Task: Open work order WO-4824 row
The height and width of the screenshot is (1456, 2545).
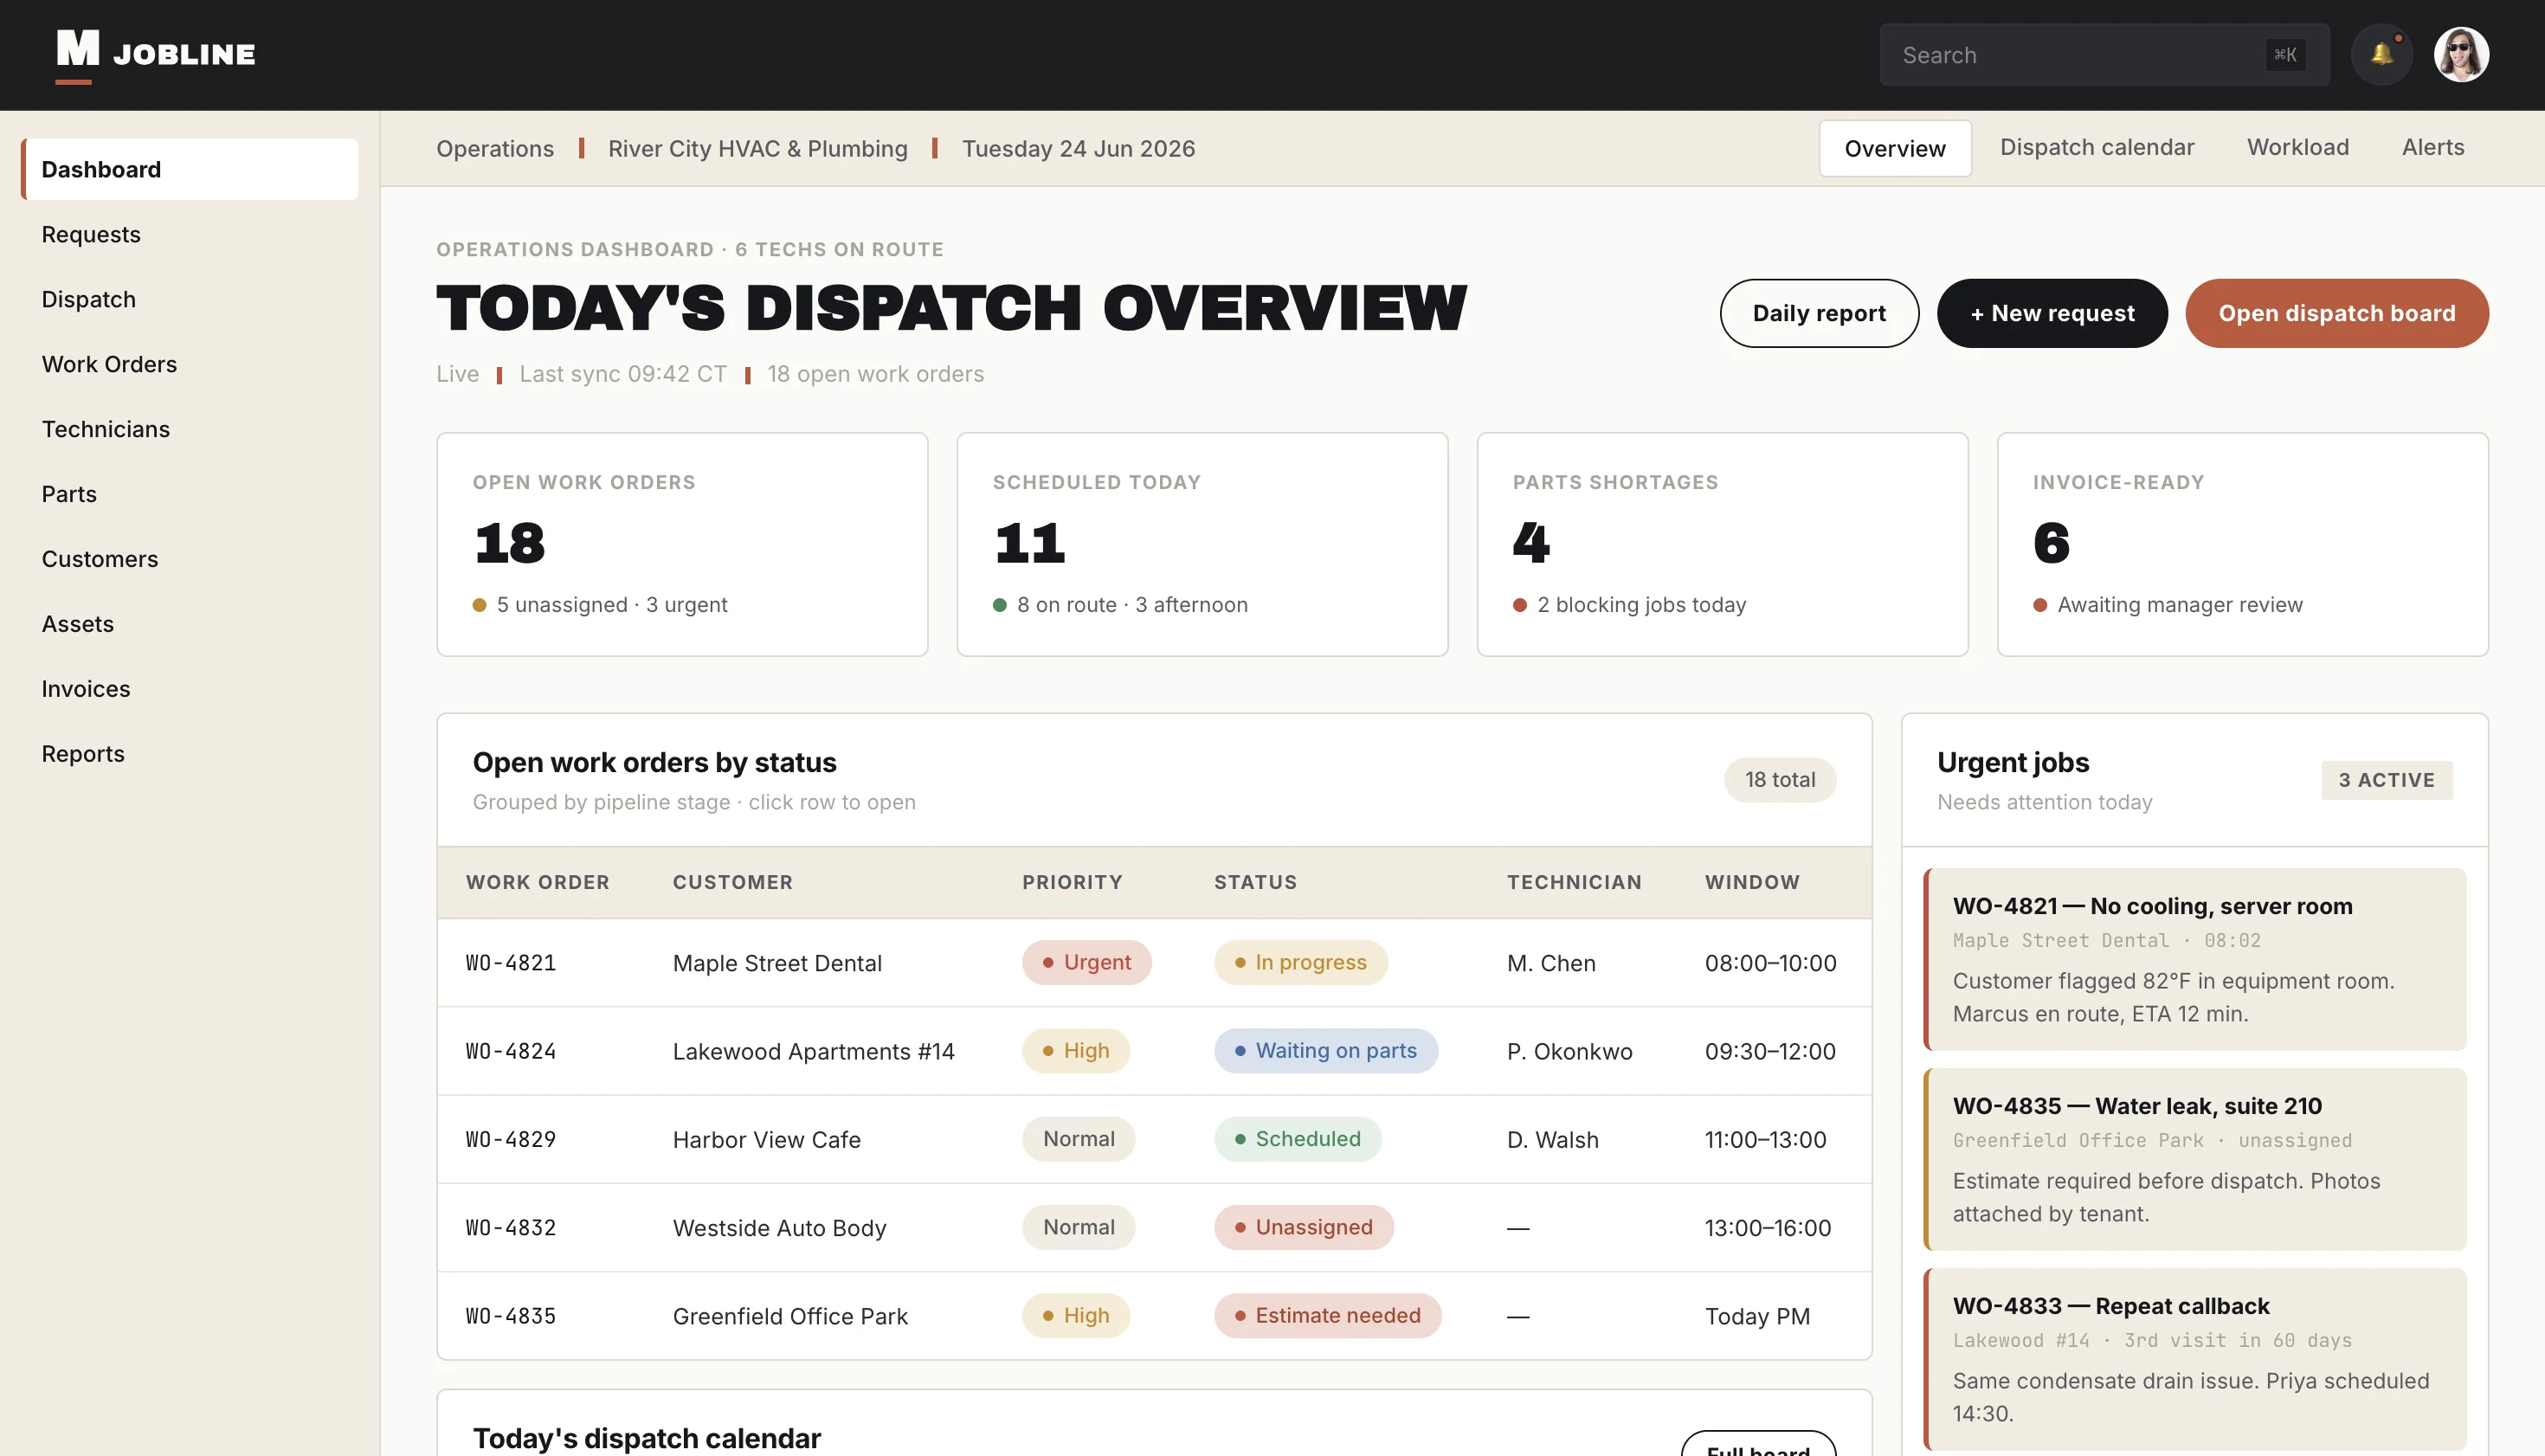Action: pos(1154,1051)
